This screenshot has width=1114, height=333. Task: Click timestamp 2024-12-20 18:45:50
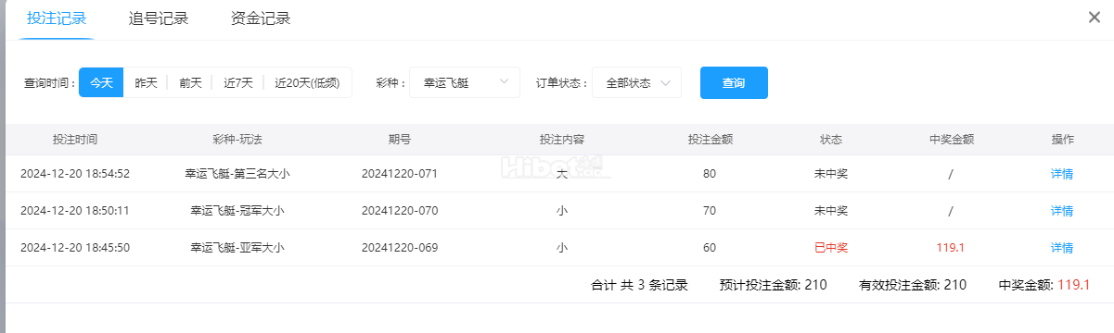75,247
